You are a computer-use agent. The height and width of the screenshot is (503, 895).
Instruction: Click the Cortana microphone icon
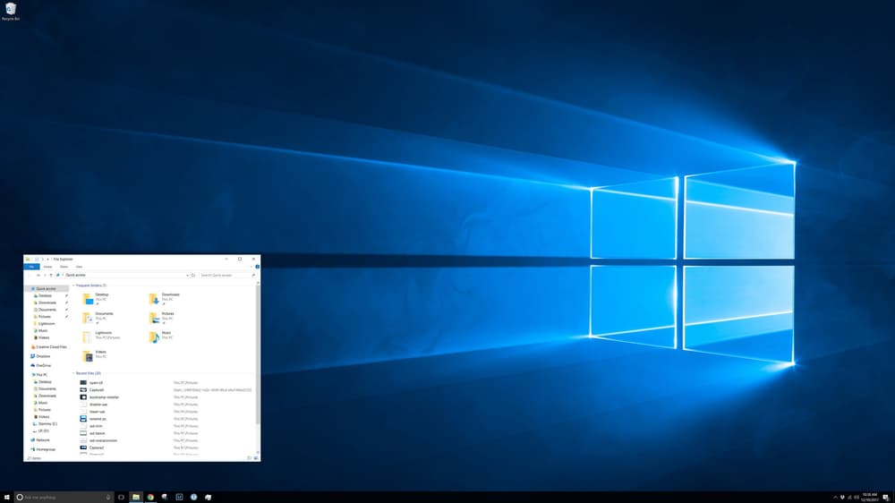(x=108, y=498)
